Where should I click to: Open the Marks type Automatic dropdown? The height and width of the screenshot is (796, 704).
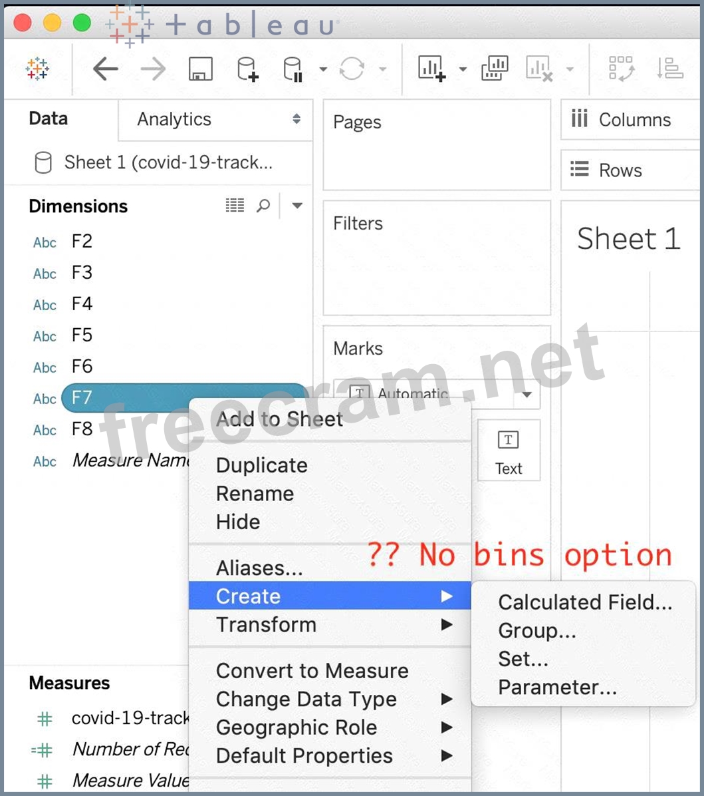(527, 395)
